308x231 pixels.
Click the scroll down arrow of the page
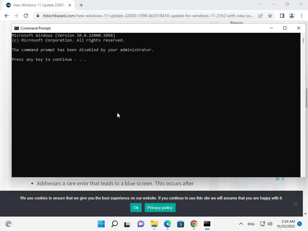point(306,214)
